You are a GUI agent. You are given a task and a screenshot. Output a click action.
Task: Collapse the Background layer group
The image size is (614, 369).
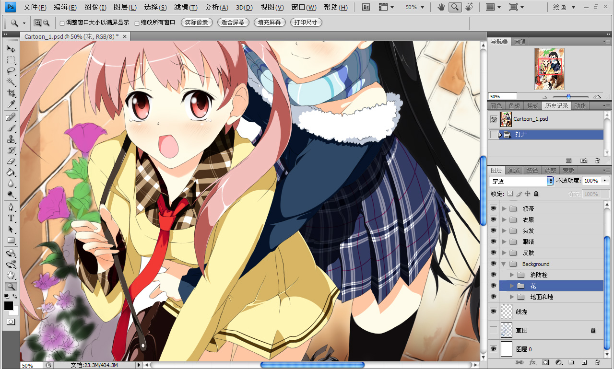[504, 264]
